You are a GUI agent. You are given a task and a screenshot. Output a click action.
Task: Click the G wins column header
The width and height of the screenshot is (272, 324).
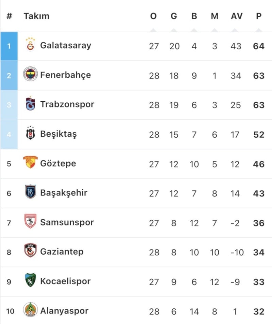[174, 16]
